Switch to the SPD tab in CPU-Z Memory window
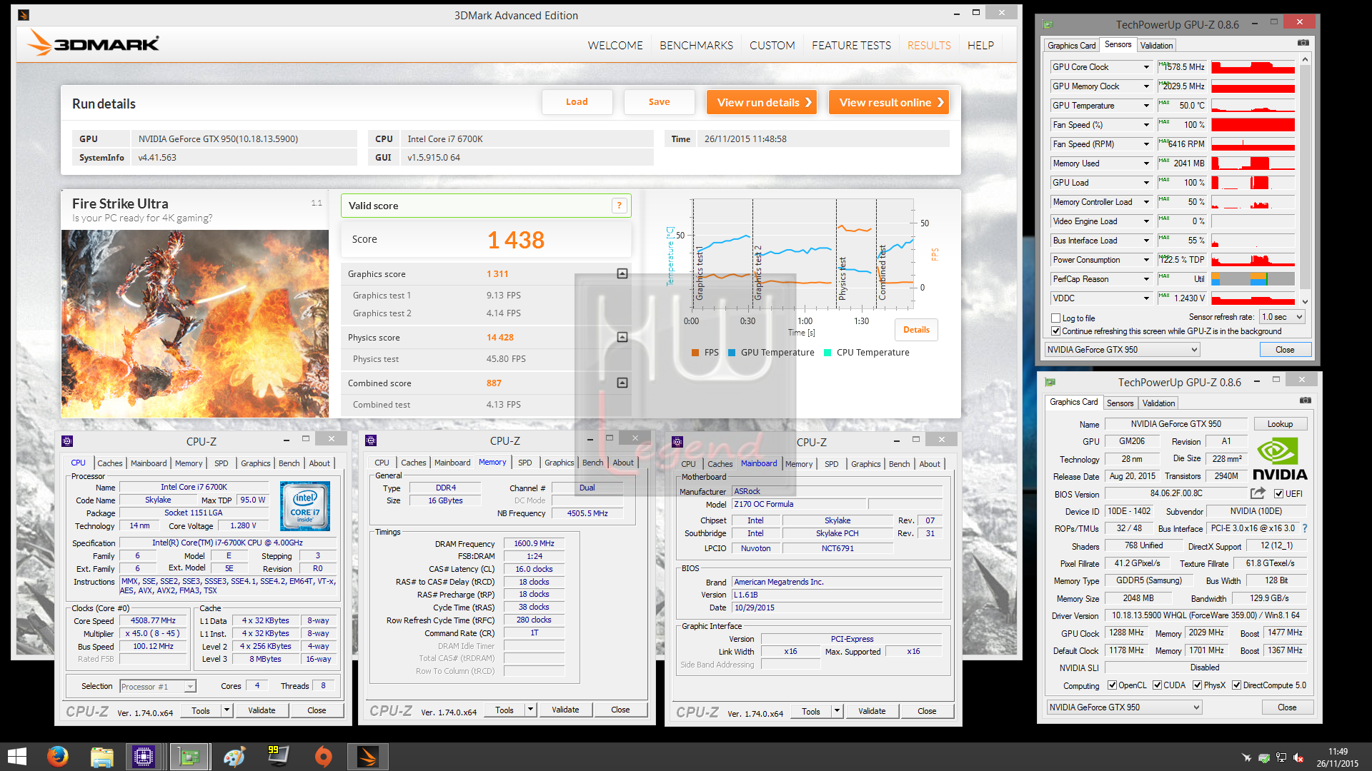 pyautogui.click(x=525, y=463)
